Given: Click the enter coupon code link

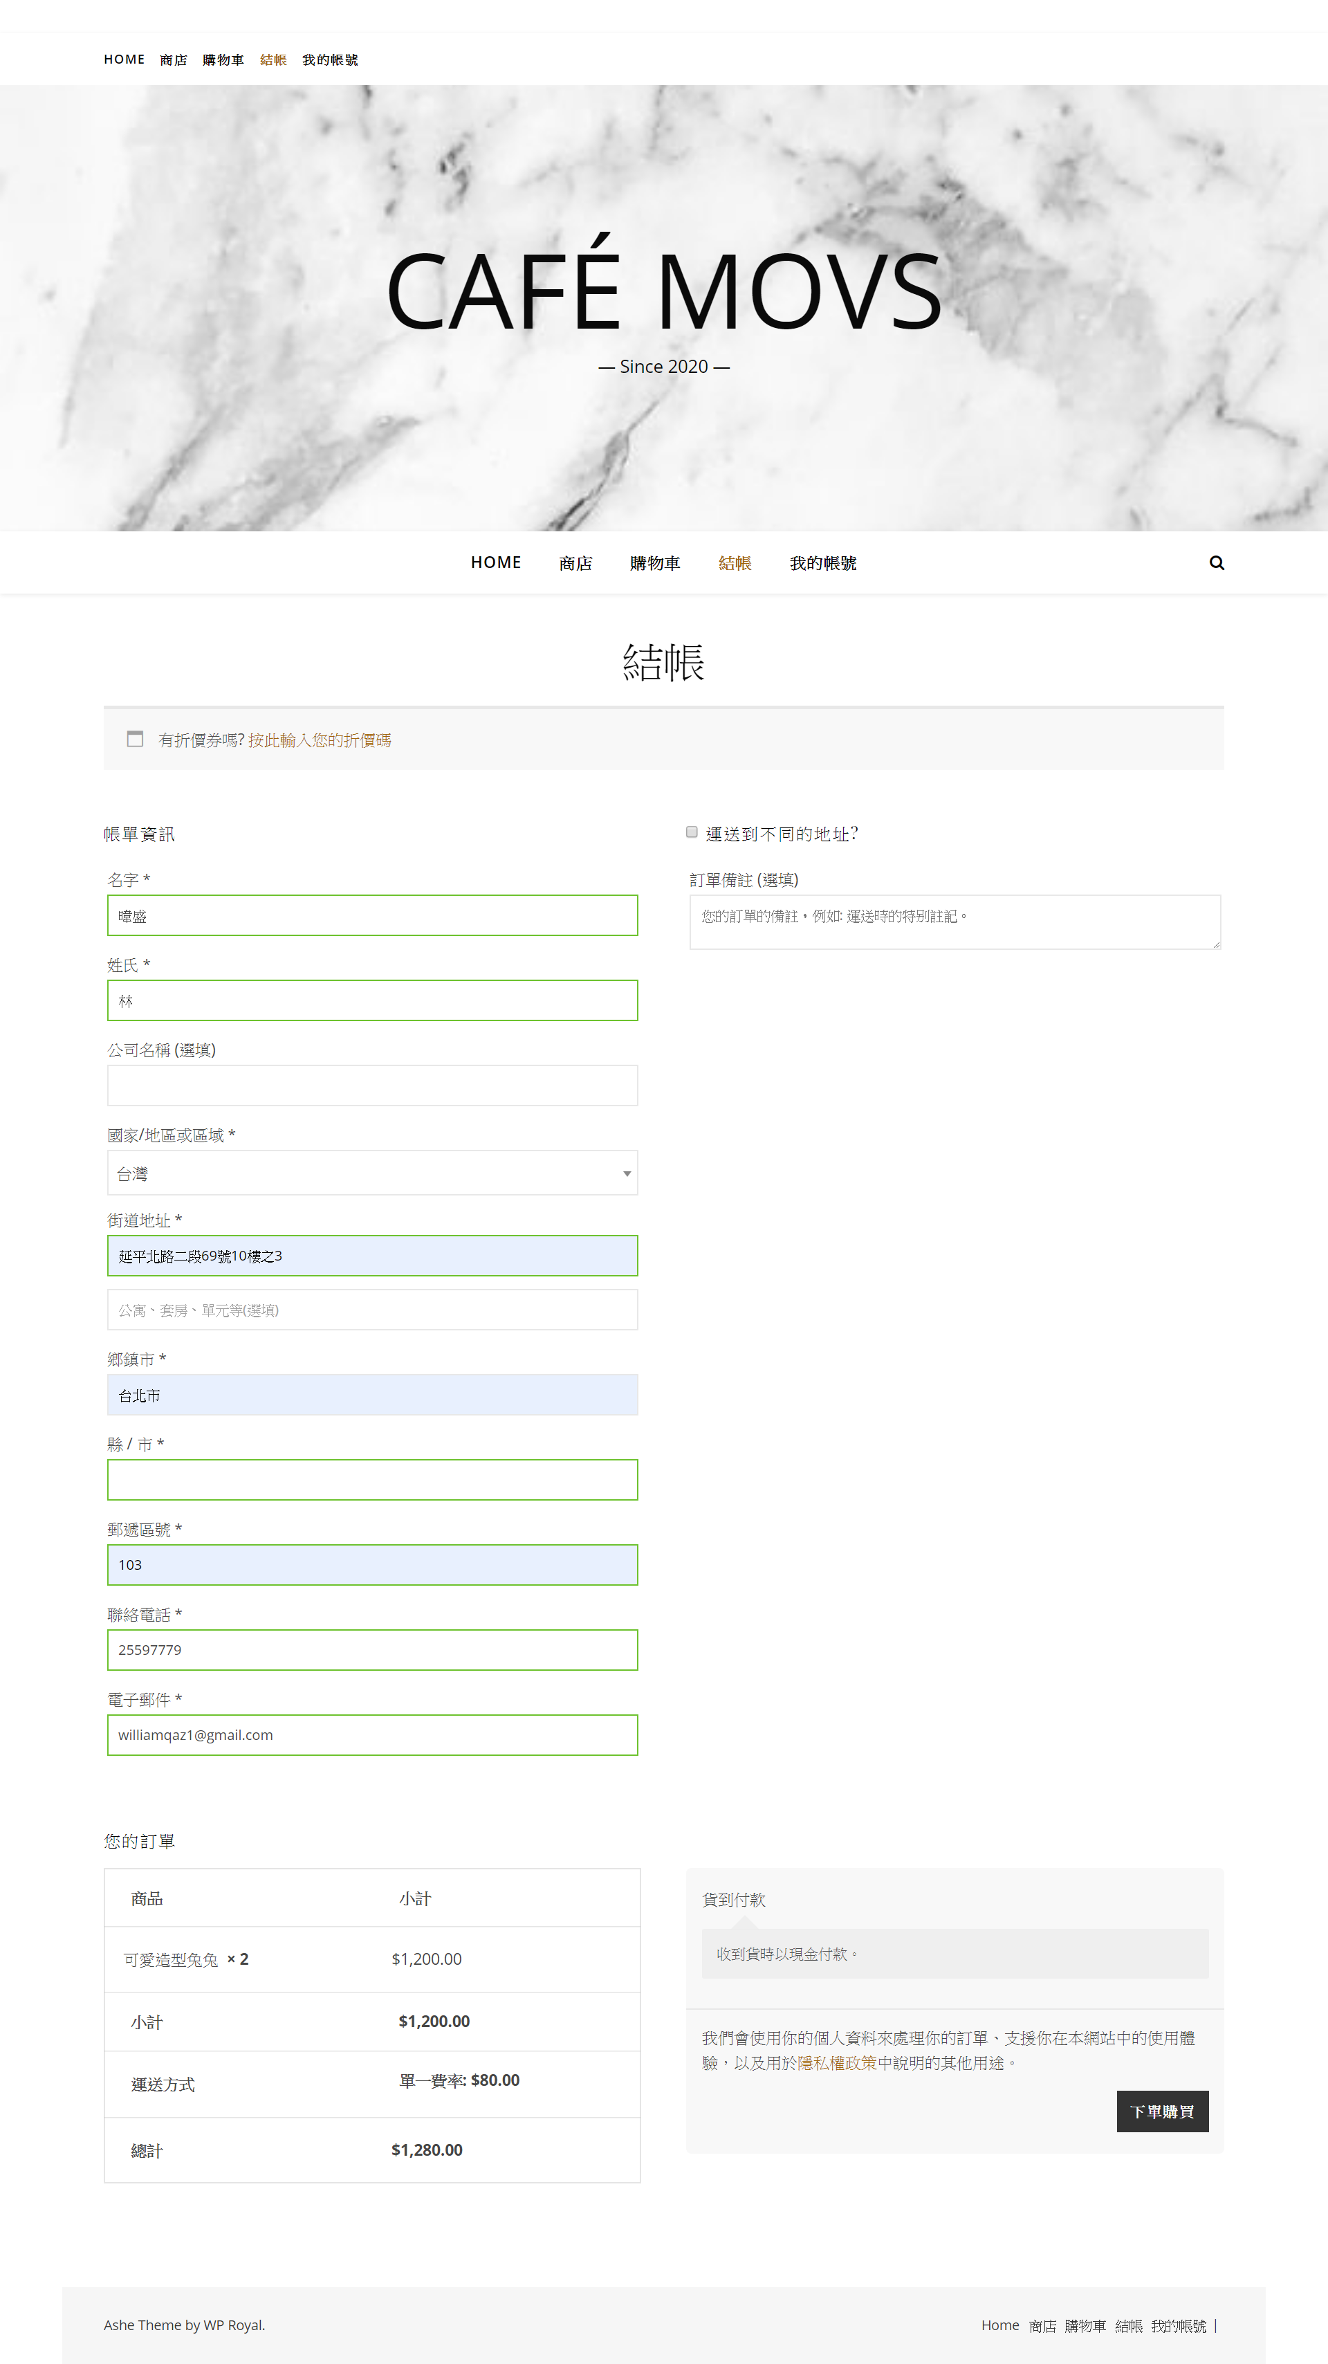Looking at the screenshot, I should tap(318, 740).
